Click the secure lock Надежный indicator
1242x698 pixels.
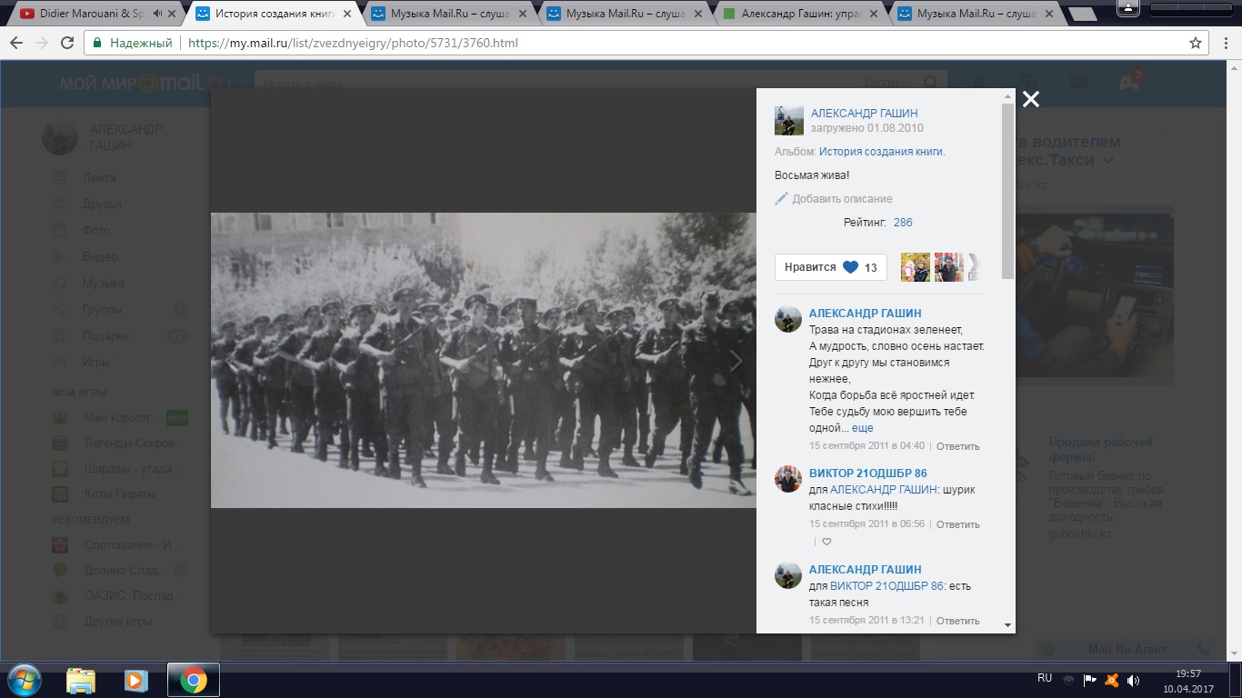(133, 43)
